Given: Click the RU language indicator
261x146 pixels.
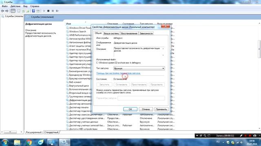Looking at the screenshot, I should tap(218, 142).
